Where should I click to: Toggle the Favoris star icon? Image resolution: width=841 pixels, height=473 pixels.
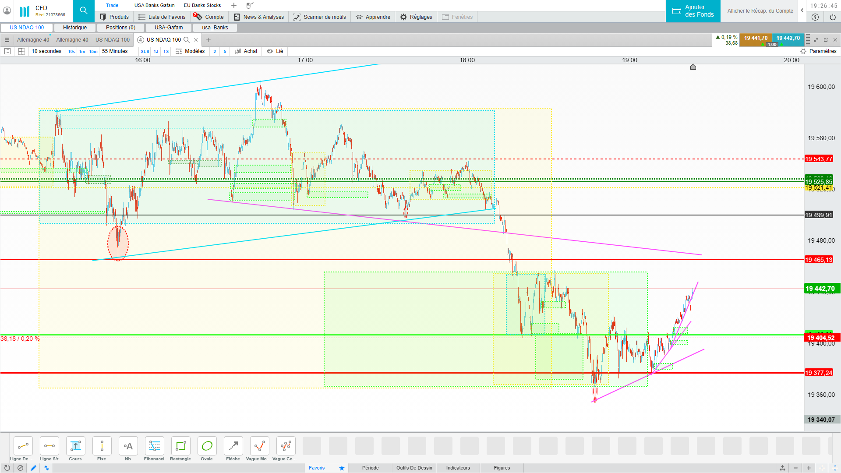tap(342, 468)
